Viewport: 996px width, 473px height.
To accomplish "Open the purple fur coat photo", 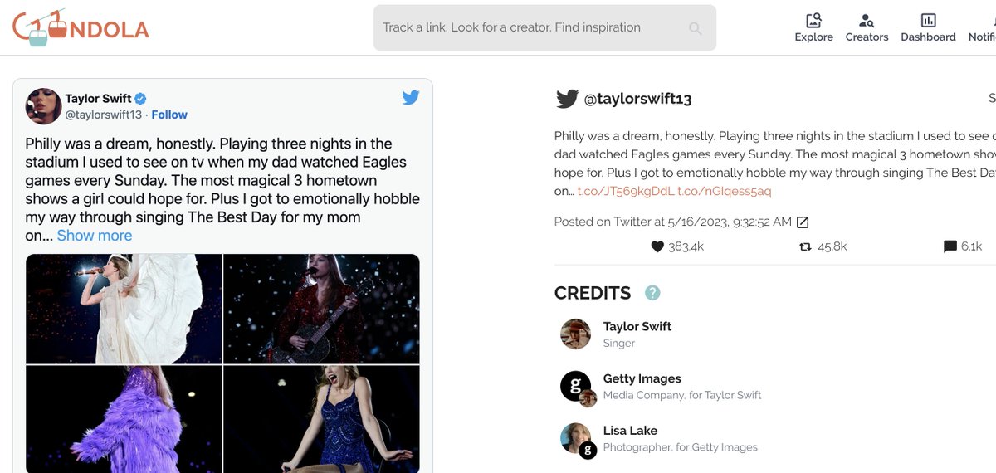I will pyautogui.click(x=124, y=419).
